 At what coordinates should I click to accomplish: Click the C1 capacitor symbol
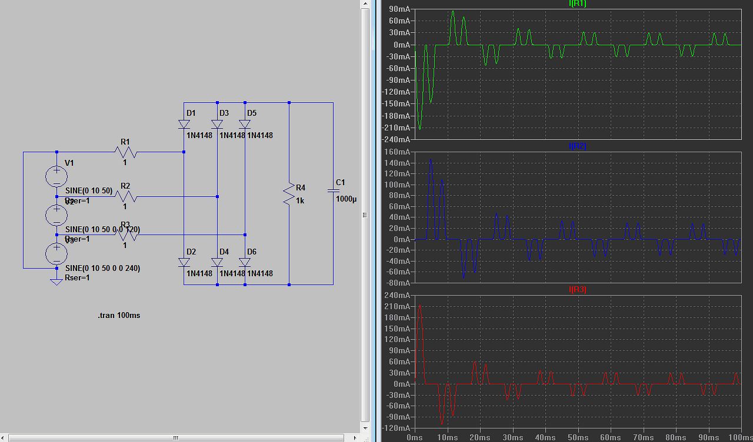(x=333, y=191)
